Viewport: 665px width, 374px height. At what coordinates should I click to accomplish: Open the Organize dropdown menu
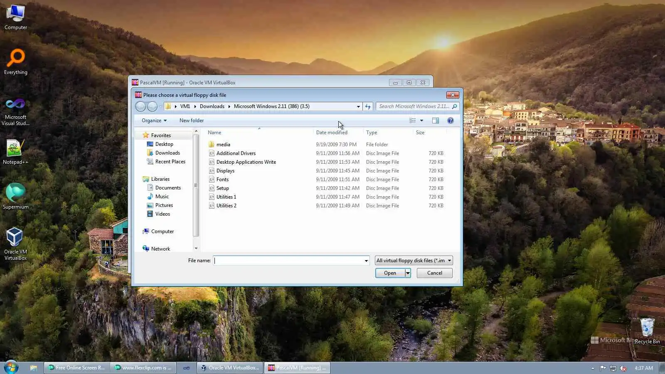(154, 121)
